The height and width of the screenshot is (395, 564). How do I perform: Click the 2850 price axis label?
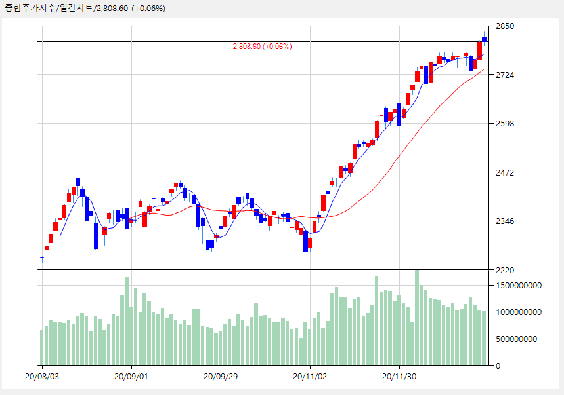tap(505, 26)
